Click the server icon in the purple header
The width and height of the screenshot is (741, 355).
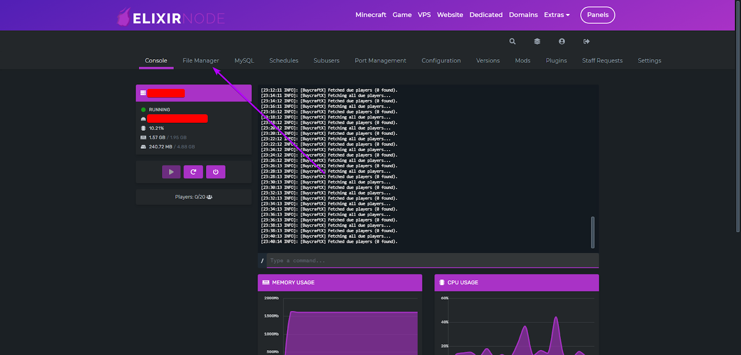coord(143,93)
